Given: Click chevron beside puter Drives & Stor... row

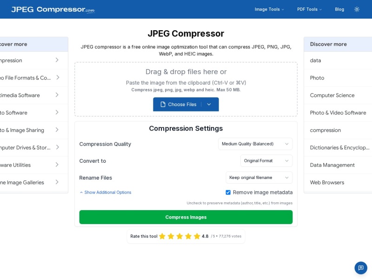Looking at the screenshot, I should tap(58, 147).
